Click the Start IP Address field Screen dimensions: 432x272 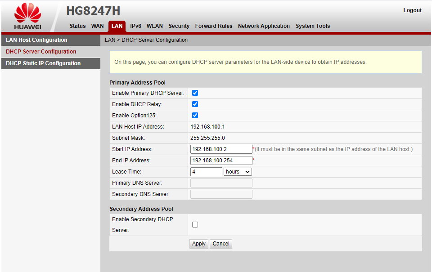pyautogui.click(x=221, y=149)
